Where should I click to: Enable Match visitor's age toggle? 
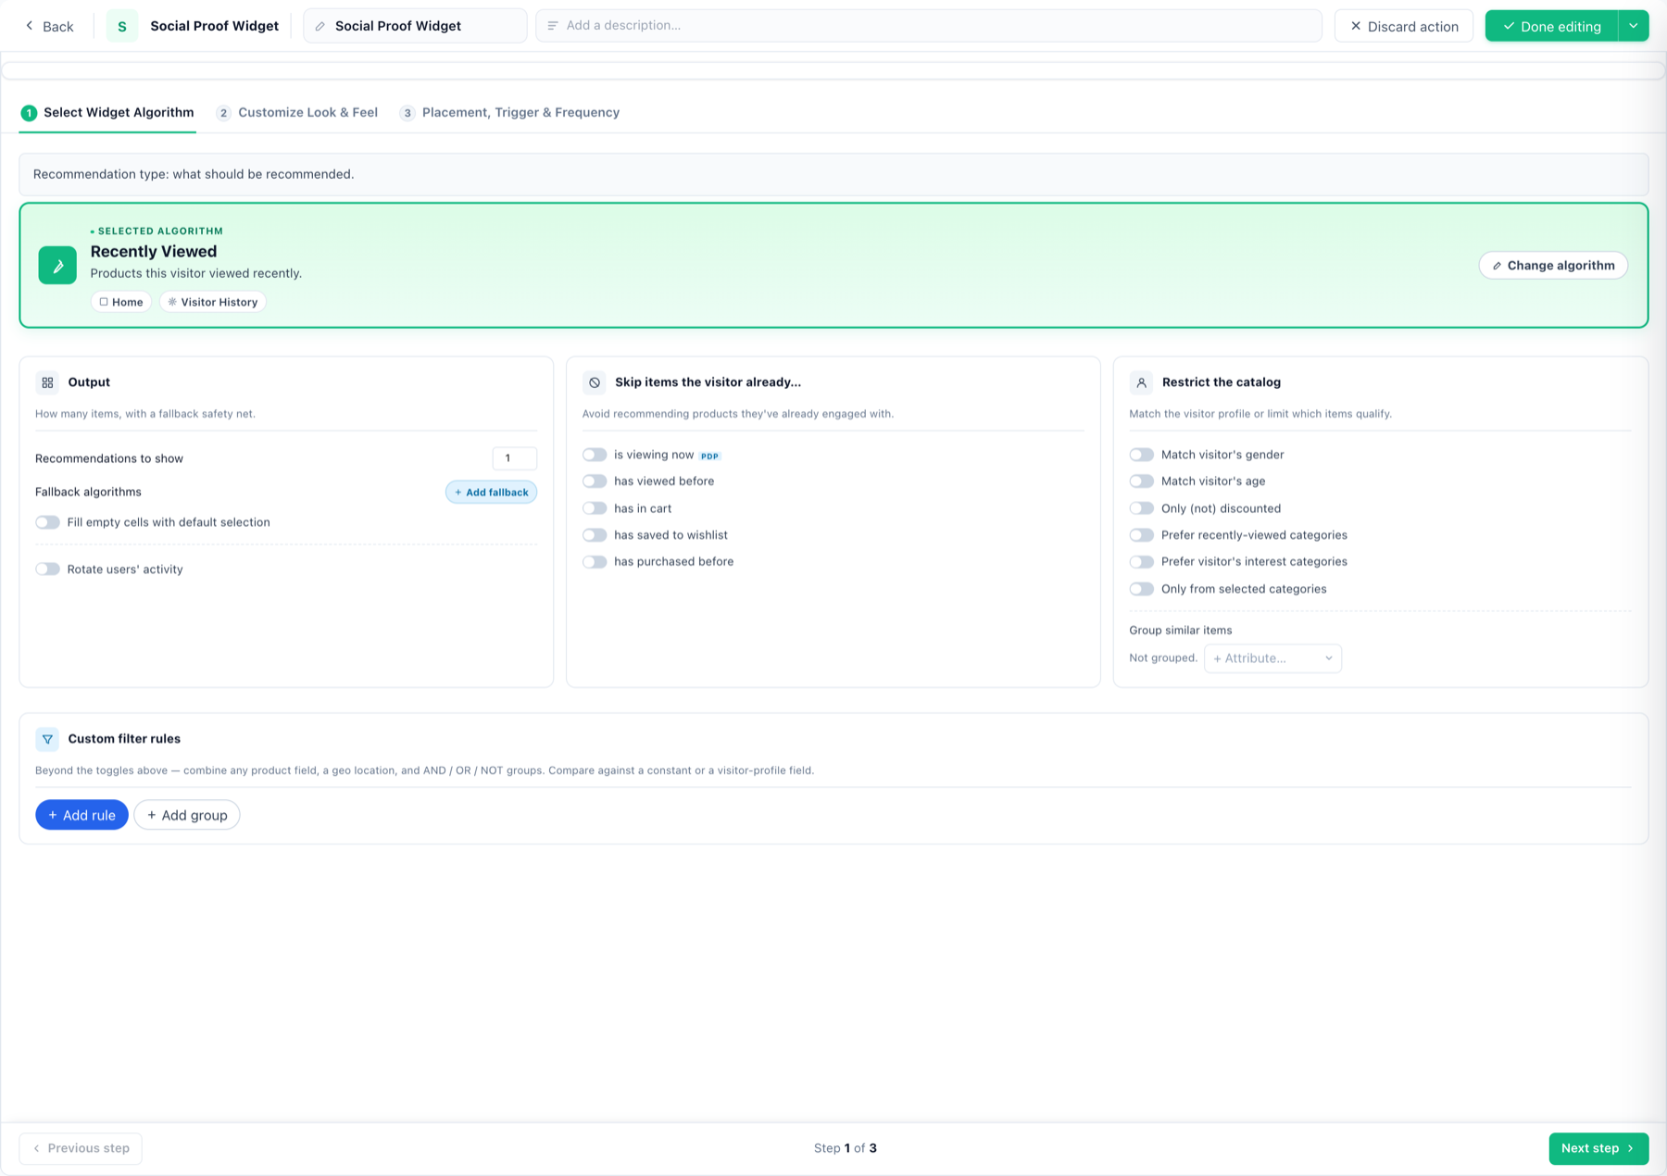point(1142,482)
